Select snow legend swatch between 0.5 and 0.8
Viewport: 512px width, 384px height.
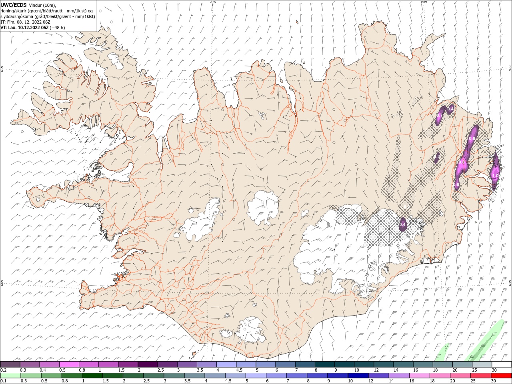pos(69,364)
